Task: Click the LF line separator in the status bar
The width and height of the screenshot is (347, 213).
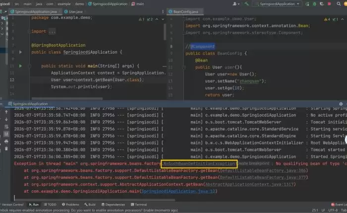Action: [x=323, y=210]
